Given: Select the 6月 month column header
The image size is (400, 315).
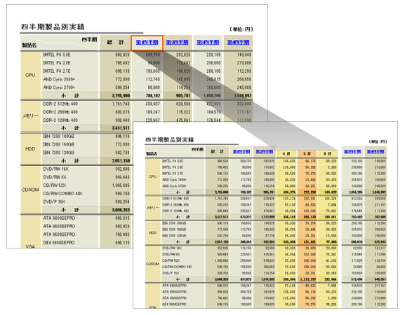Looking at the screenshot, I should (328, 154).
